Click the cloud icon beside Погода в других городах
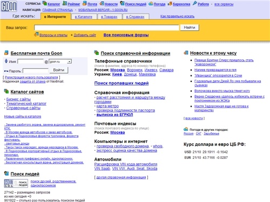Screen dimensions: 270x202 pyautogui.click(x=186, y=129)
